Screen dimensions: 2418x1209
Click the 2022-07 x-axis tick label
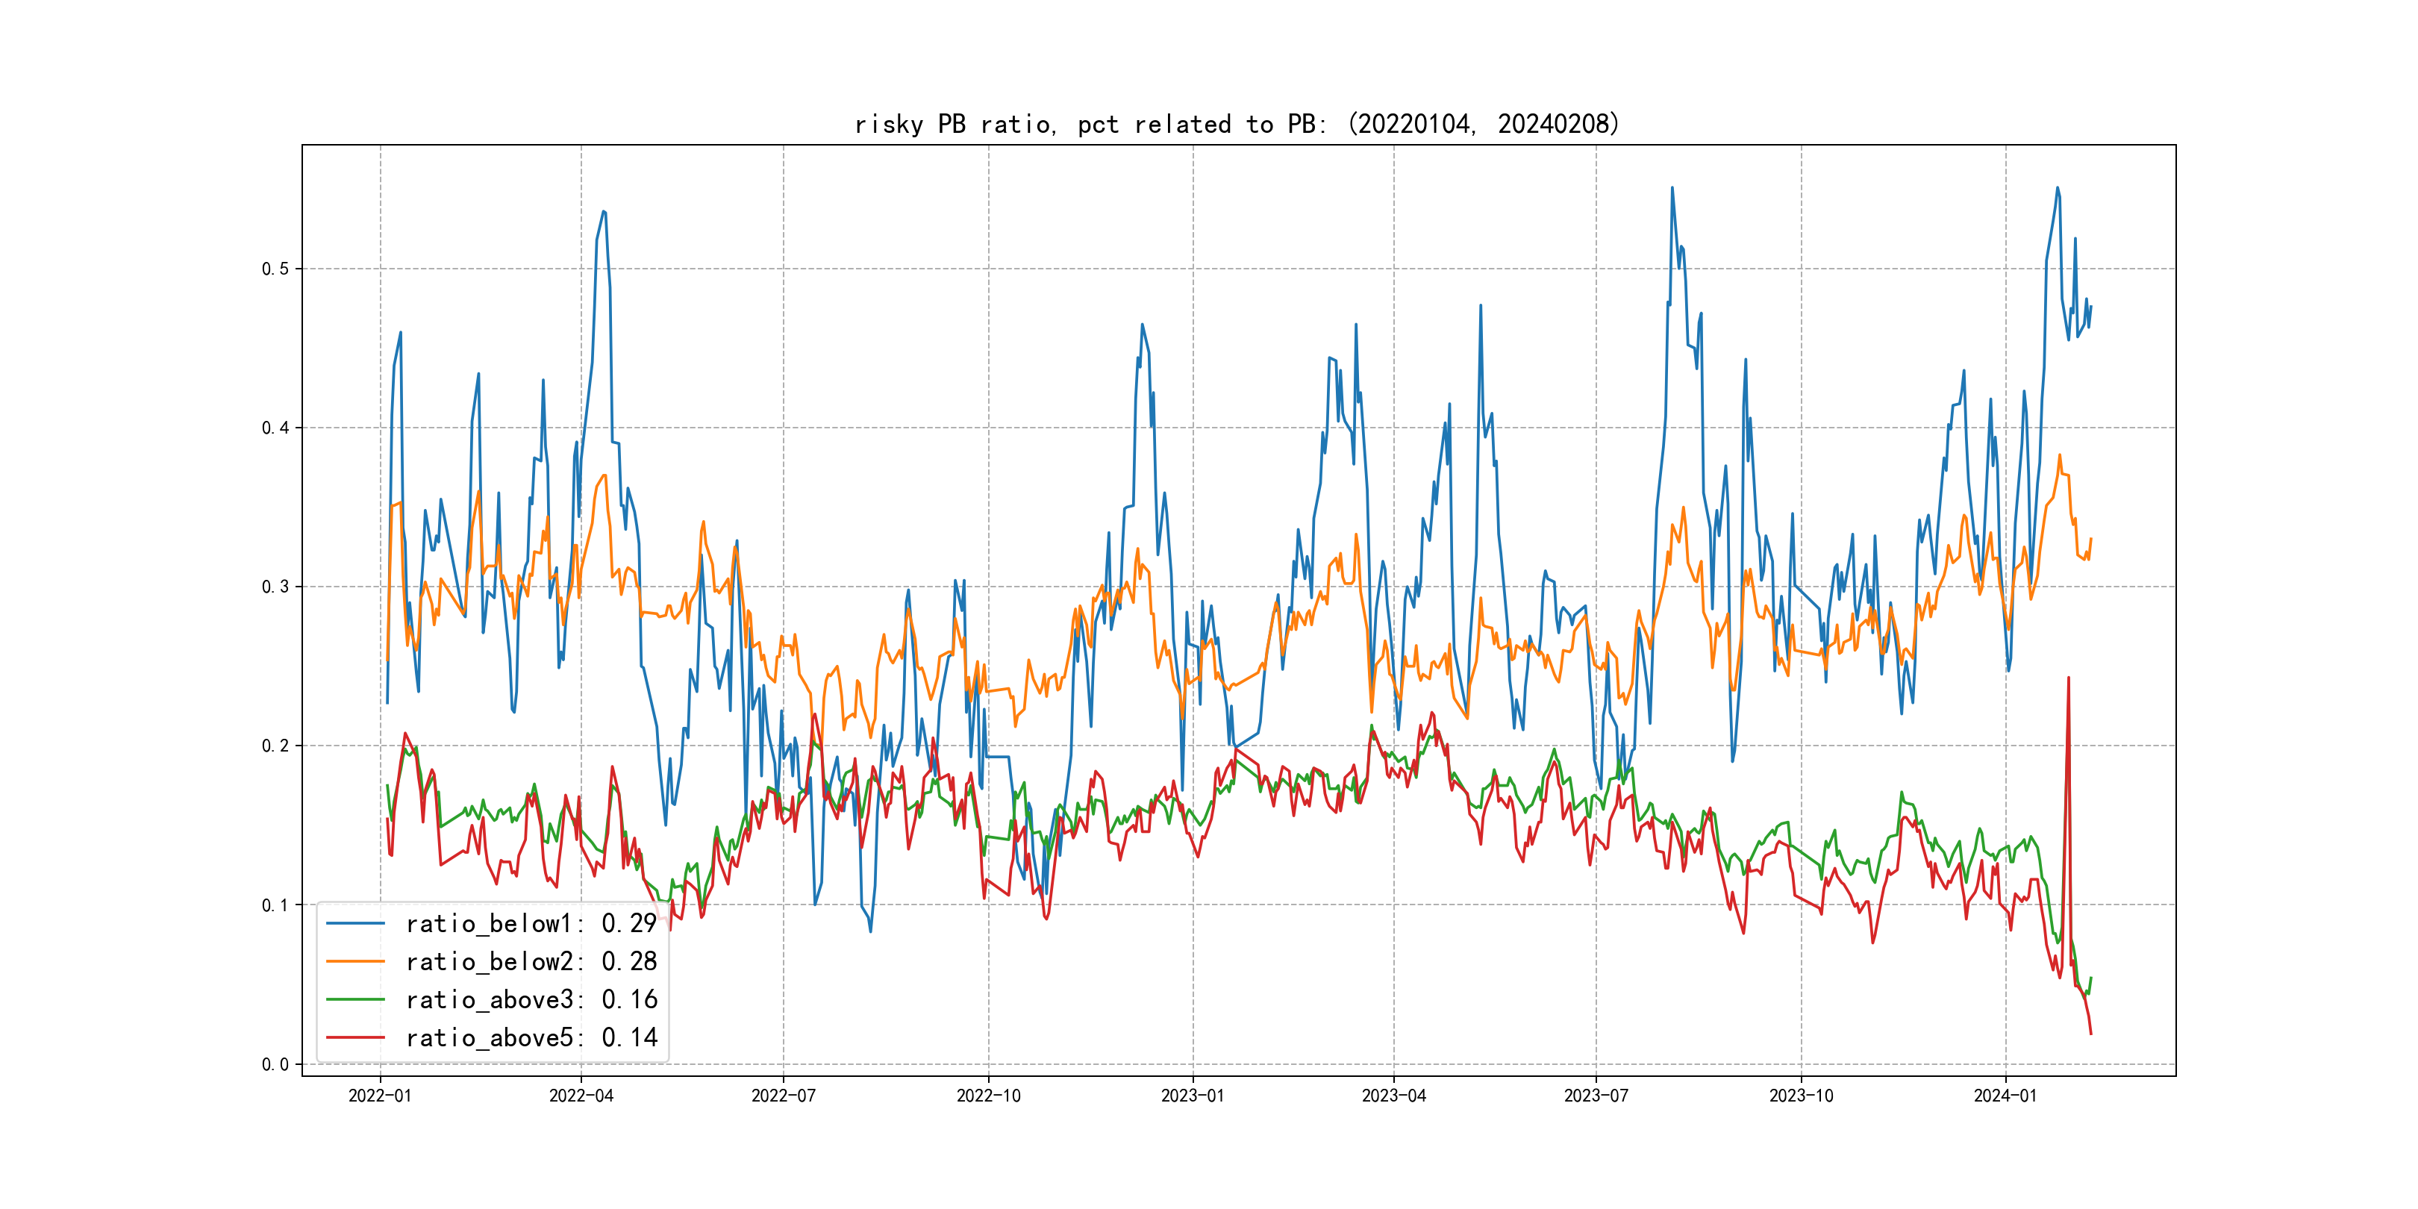coord(783,1096)
